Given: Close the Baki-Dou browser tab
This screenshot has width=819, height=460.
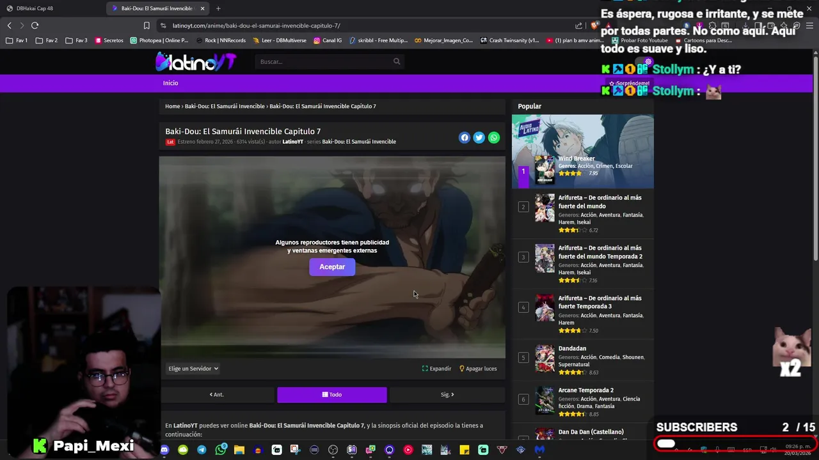Looking at the screenshot, I should point(203,8).
